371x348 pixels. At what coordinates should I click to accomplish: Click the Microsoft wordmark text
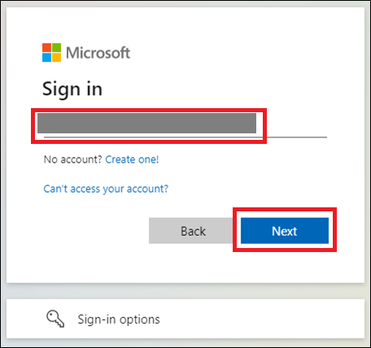click(x=98, y=53)
